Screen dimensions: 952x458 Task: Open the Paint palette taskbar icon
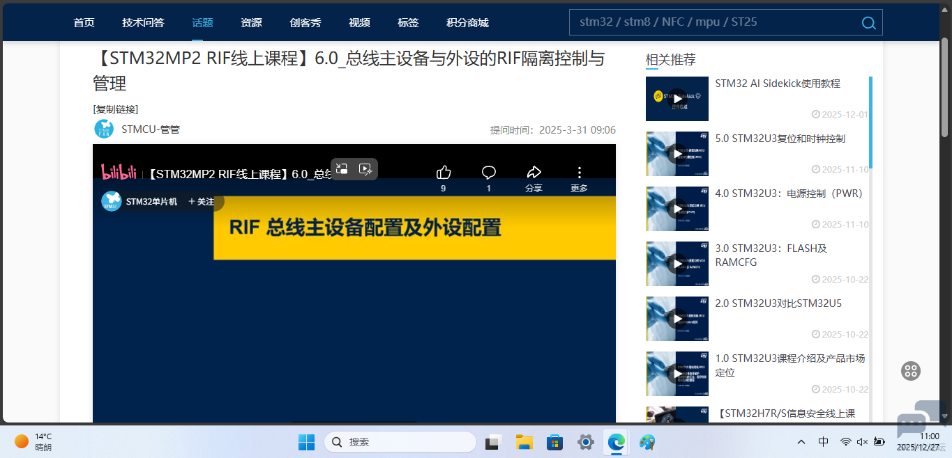click(647, 442)
